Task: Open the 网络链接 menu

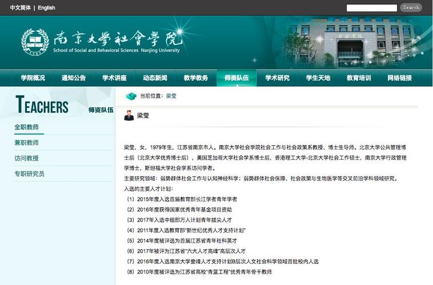Action: (400, 78)
